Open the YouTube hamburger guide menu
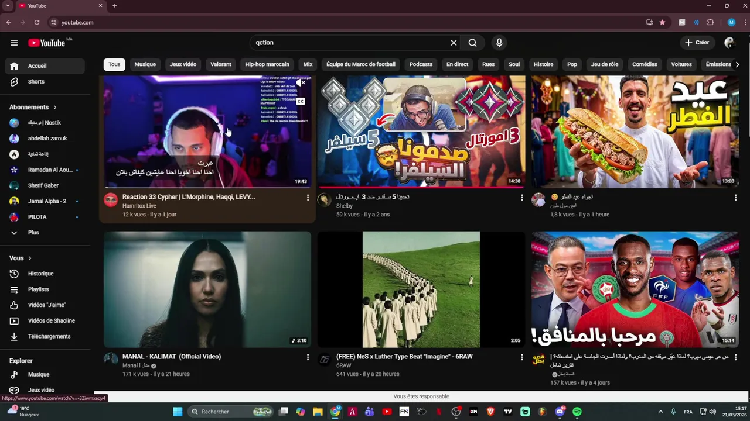Image resolution: width=750 pixels, height=421 pixels. [14, 43]
